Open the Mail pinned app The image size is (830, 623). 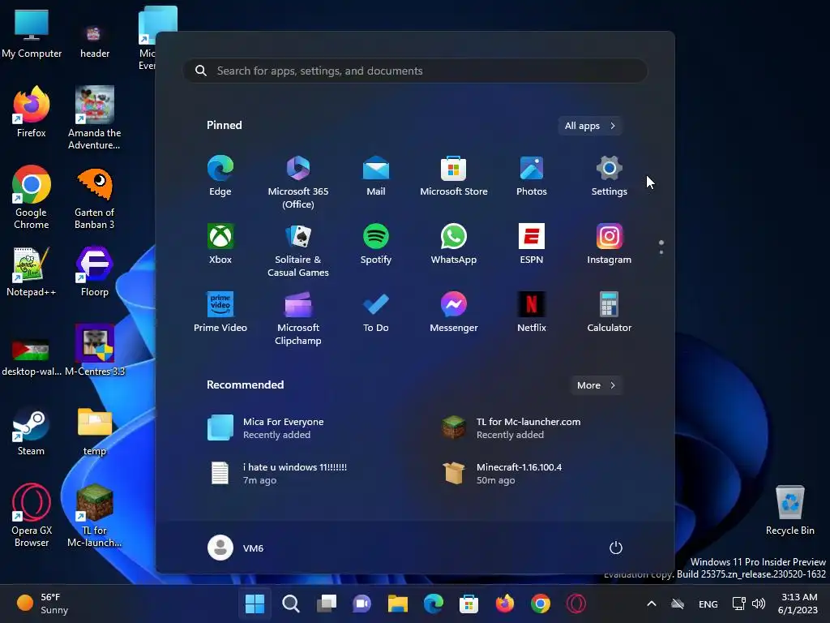coord(376,176)
